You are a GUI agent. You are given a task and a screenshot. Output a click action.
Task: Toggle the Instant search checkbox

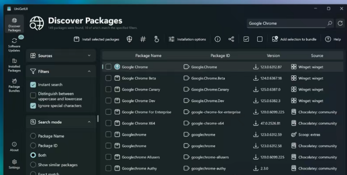point(33,84)
